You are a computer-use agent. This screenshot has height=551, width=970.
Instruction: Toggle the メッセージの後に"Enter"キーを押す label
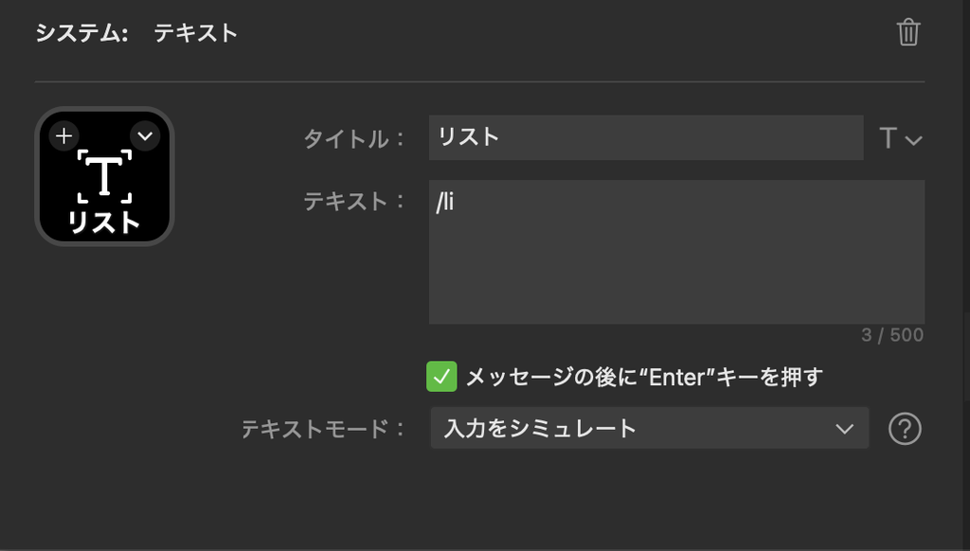pyautogui.click(x=644, y=377)
